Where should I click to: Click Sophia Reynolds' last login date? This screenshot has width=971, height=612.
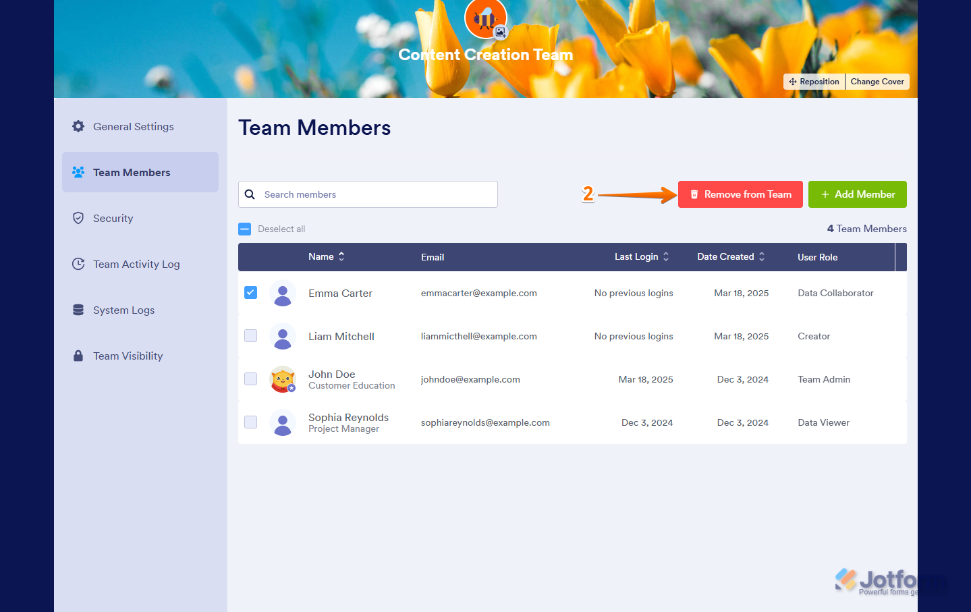click(647, 422)
